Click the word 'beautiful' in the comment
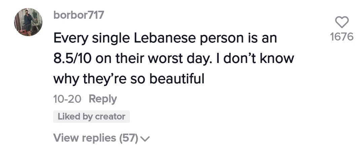This screenshot has width=363, height=149. pos(177,79)
